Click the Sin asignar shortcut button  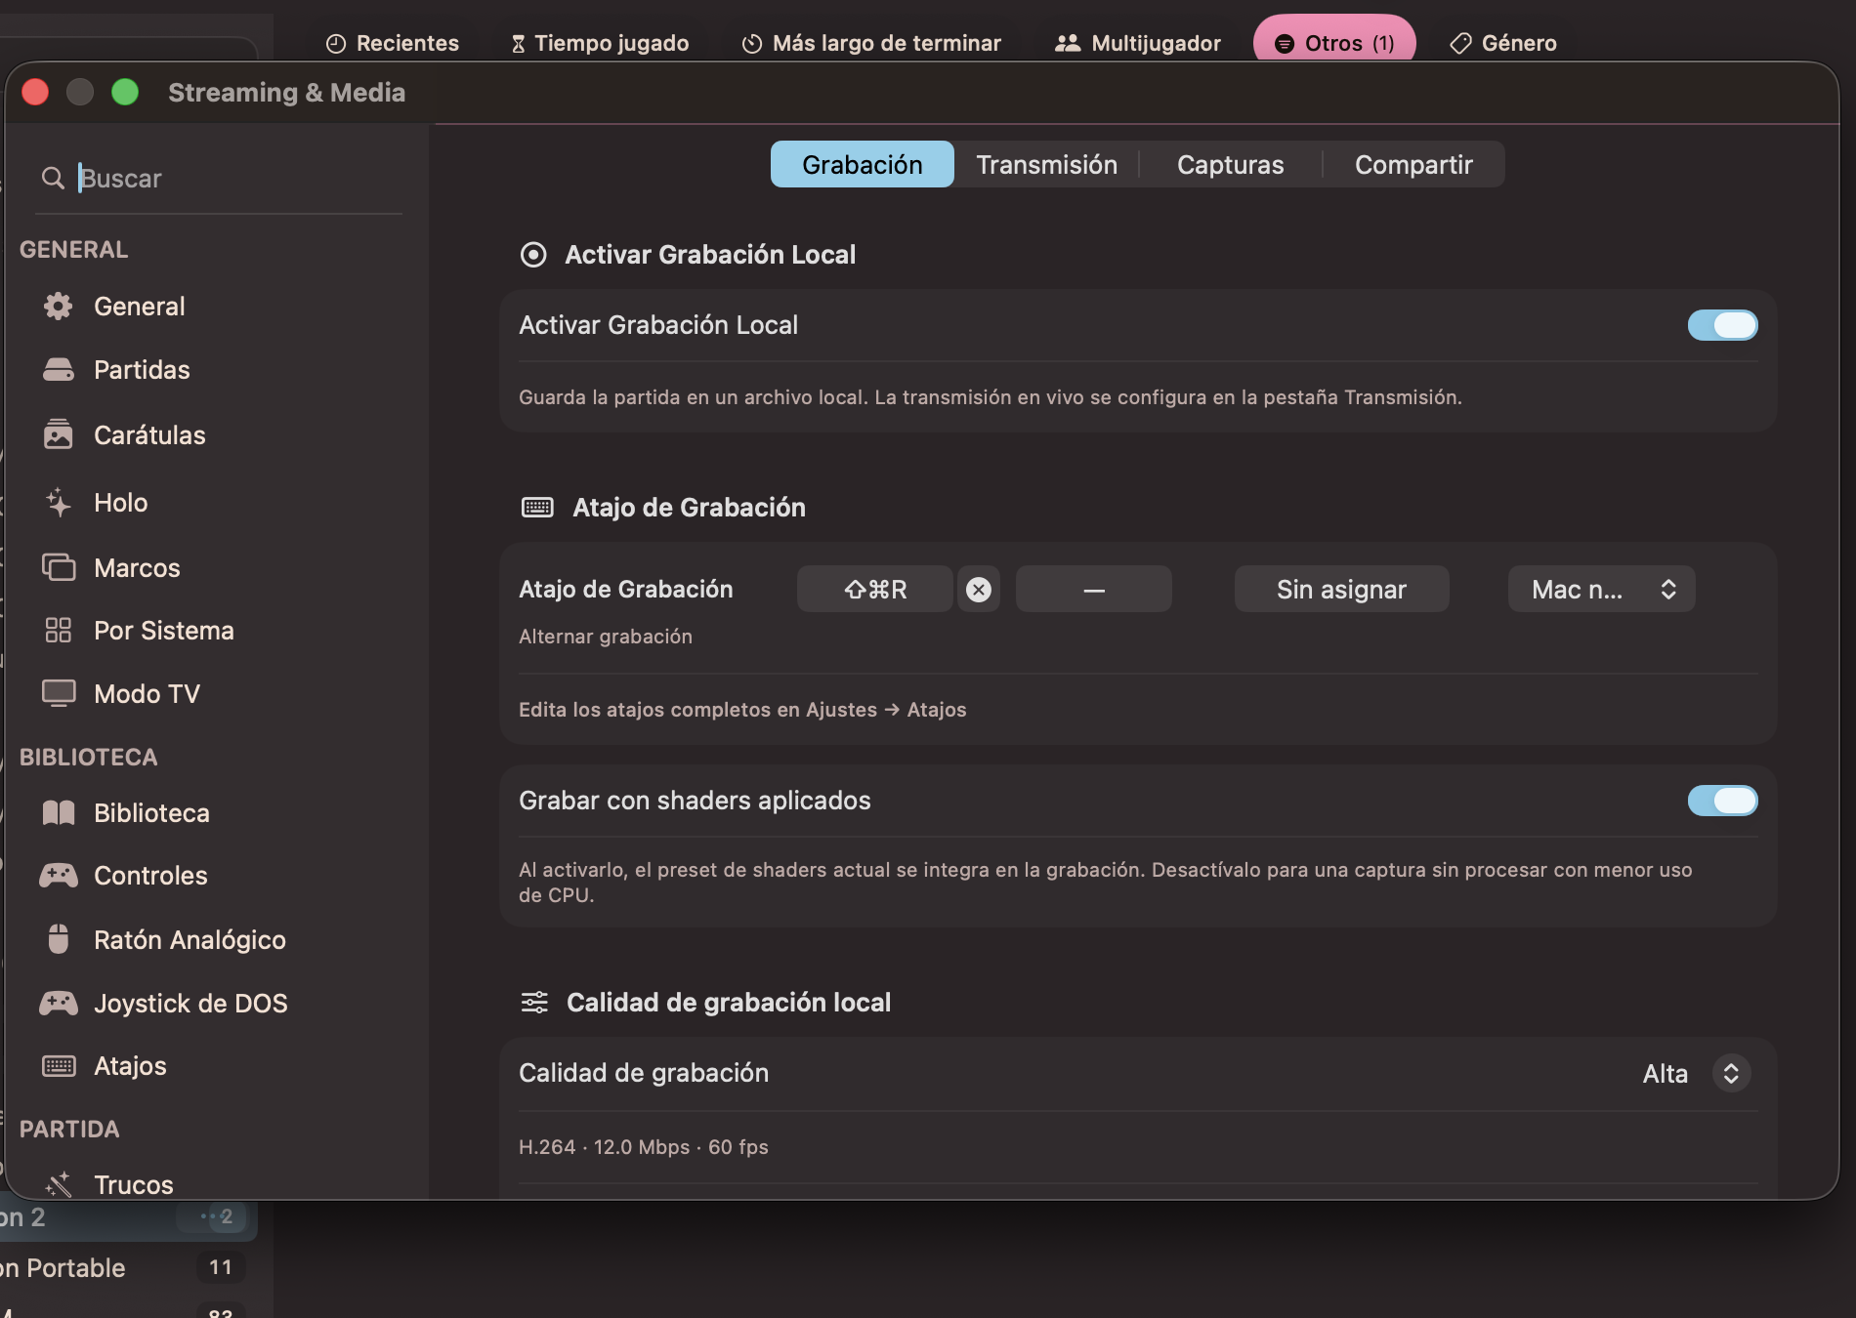[x=1342, y=590]
